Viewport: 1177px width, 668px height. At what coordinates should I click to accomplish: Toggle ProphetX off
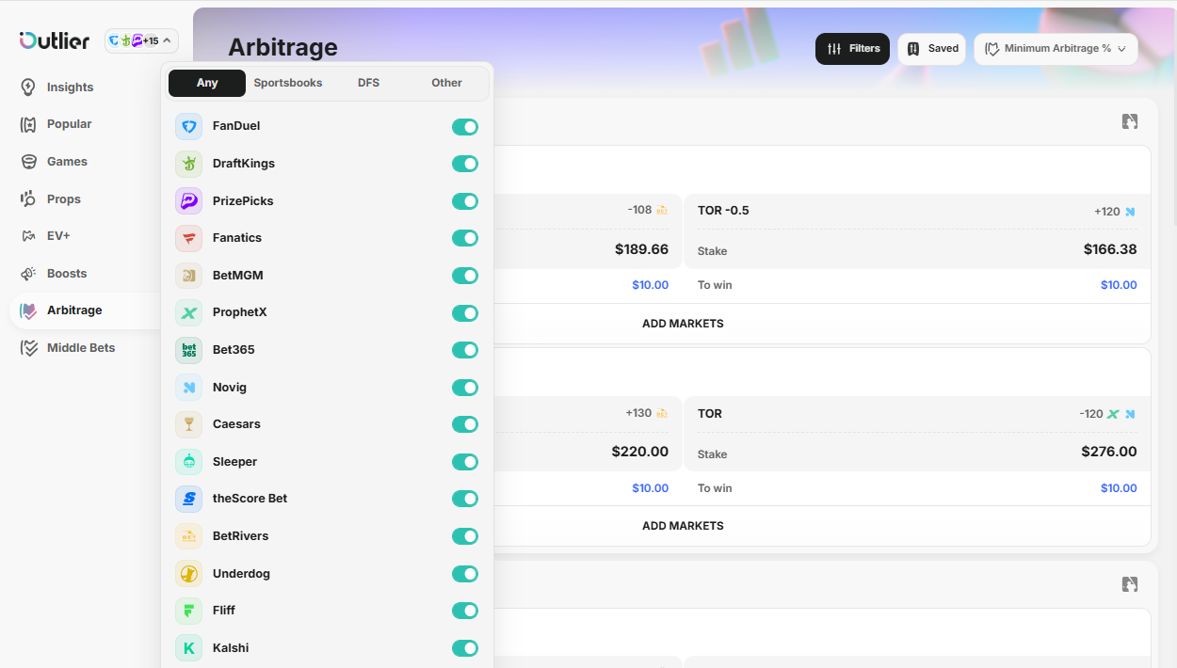(465, 313)
